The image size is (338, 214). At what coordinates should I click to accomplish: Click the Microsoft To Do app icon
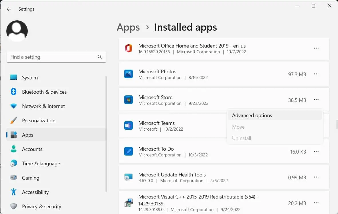pyautogui.click(x=129, y=151)
